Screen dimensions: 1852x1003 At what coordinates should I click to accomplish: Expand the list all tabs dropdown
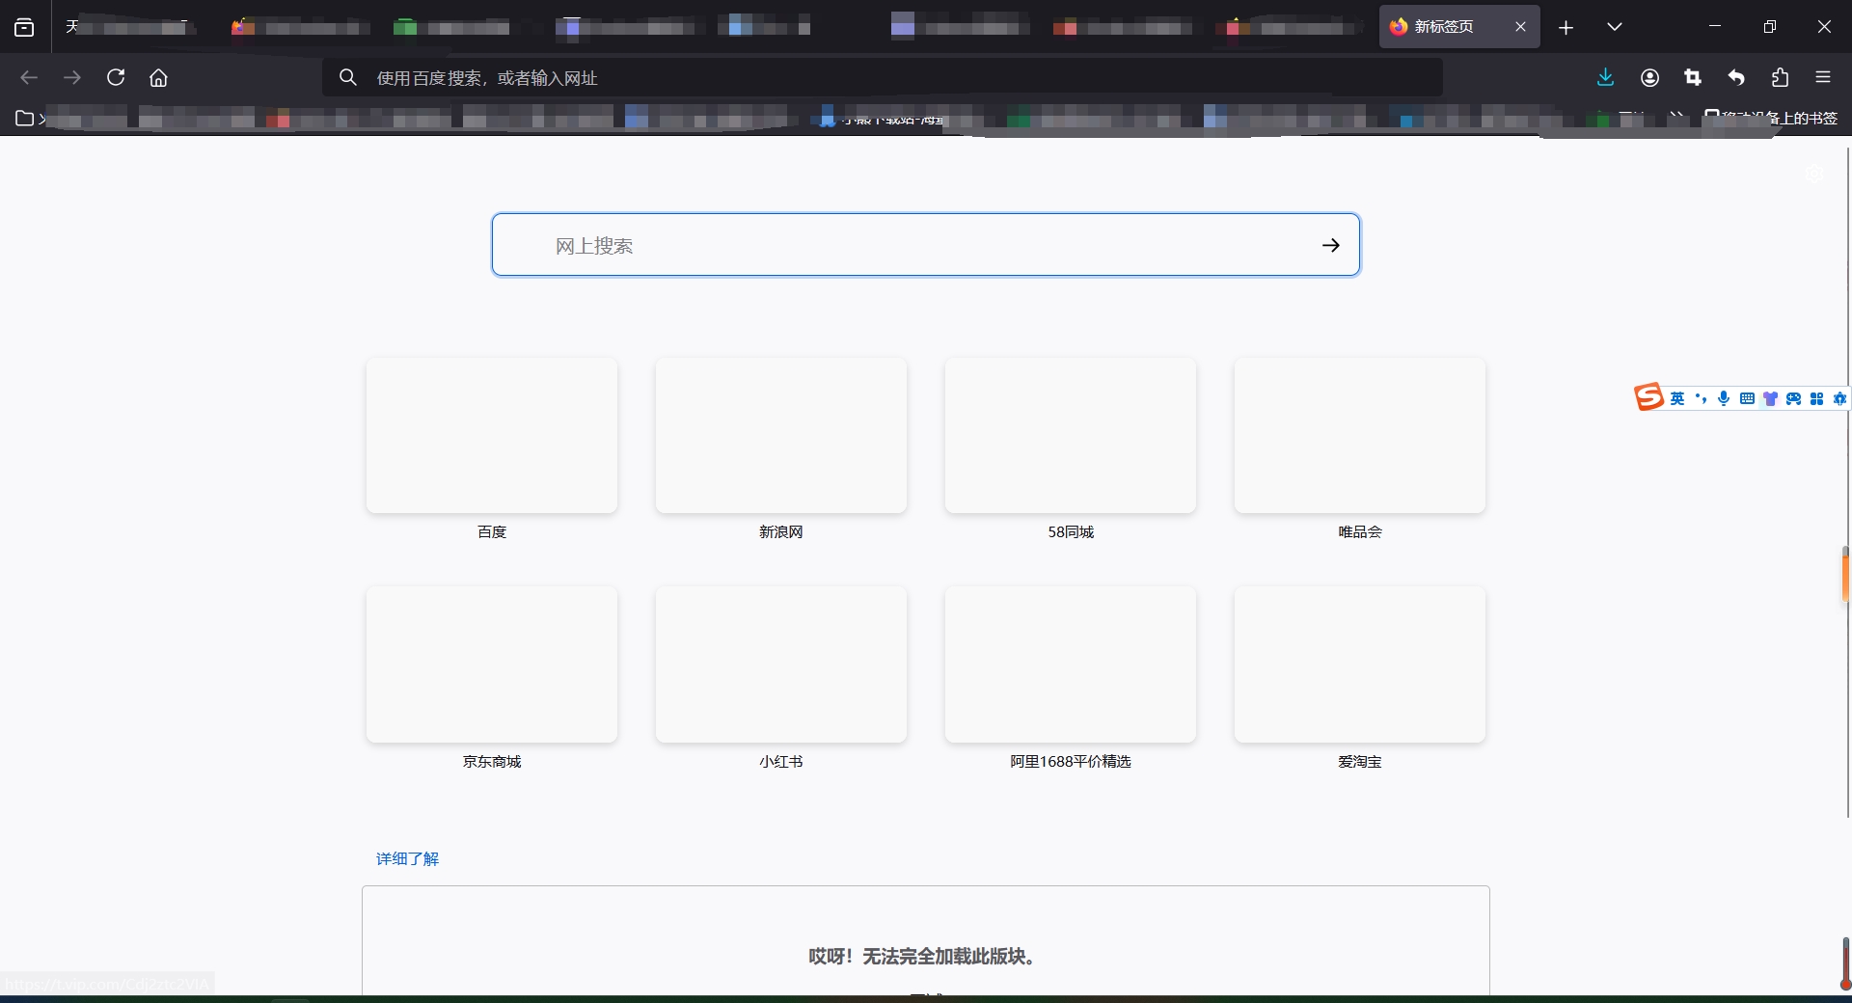tap(1615, 27)
